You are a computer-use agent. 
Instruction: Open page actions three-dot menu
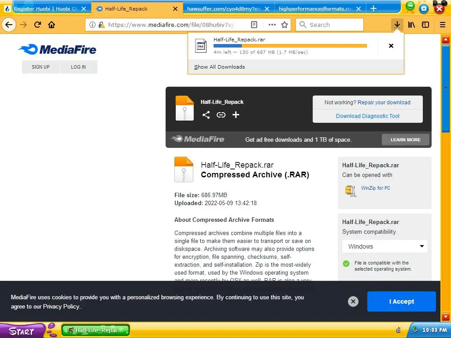coord(272,25)
